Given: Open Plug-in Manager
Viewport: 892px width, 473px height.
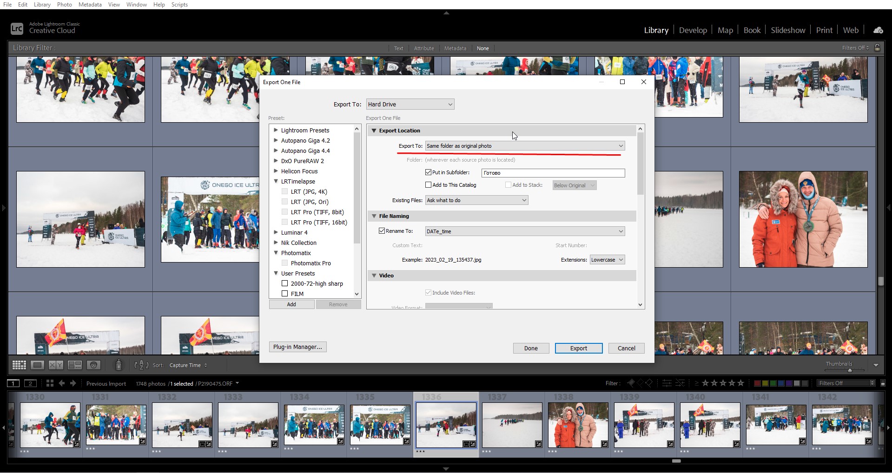Looking at the screenshot, I should click(297, 347).
